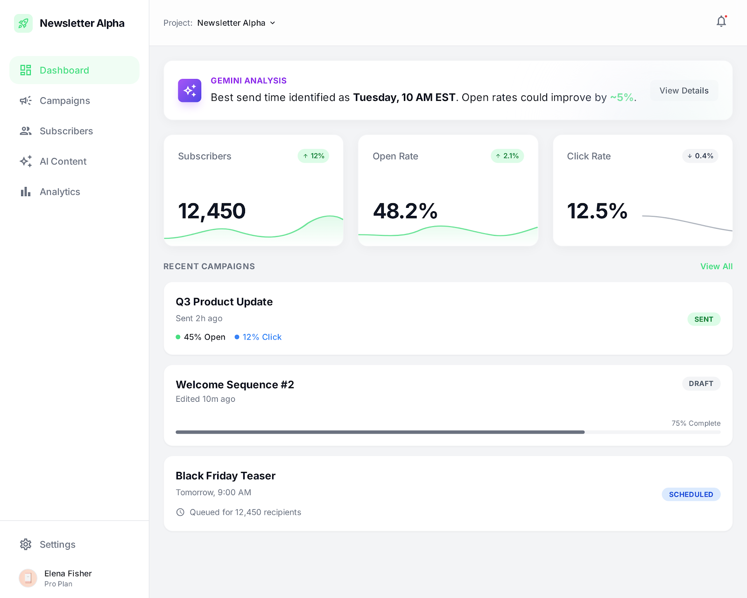
Task: Click the Gemini Analysis sparkle badge icon
Action: click(x=190, y=90)
